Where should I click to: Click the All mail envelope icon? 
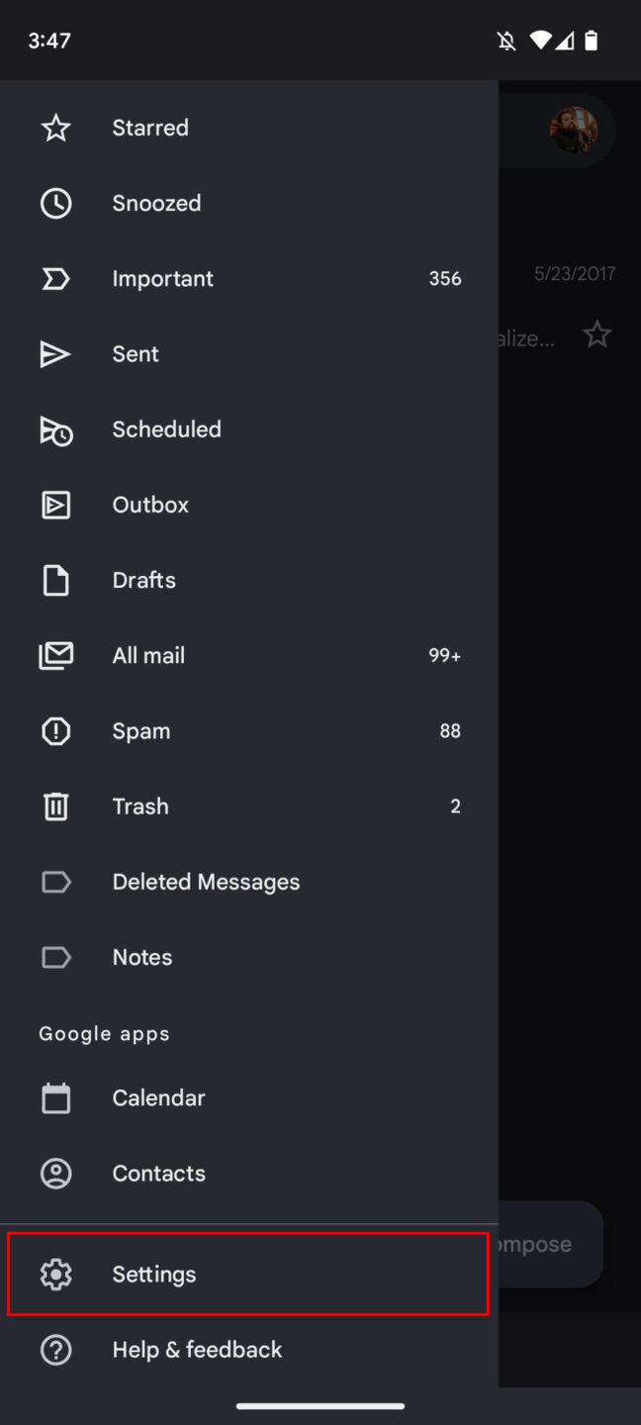[x=55, y=655]
